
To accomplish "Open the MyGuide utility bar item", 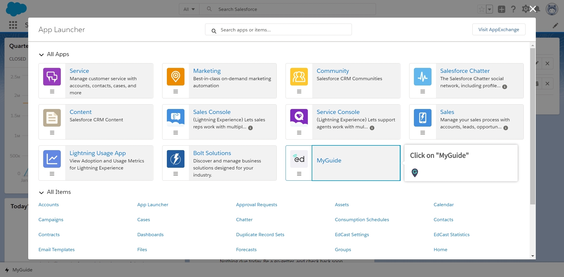I will (x=19, y=270).
